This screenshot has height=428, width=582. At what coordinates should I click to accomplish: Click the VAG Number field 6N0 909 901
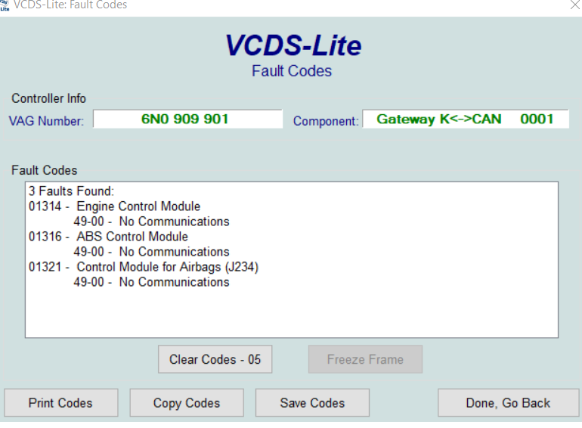pos(187,119)
